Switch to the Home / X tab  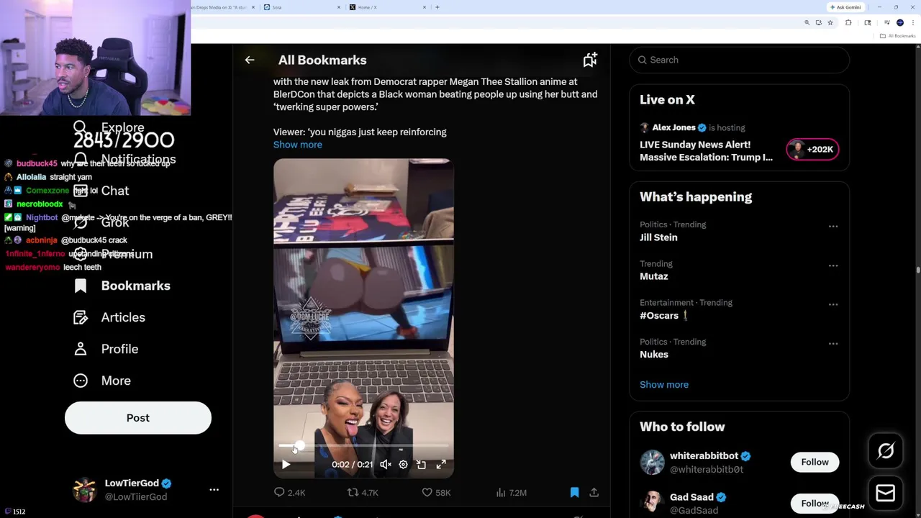click(x=386, y=7)
